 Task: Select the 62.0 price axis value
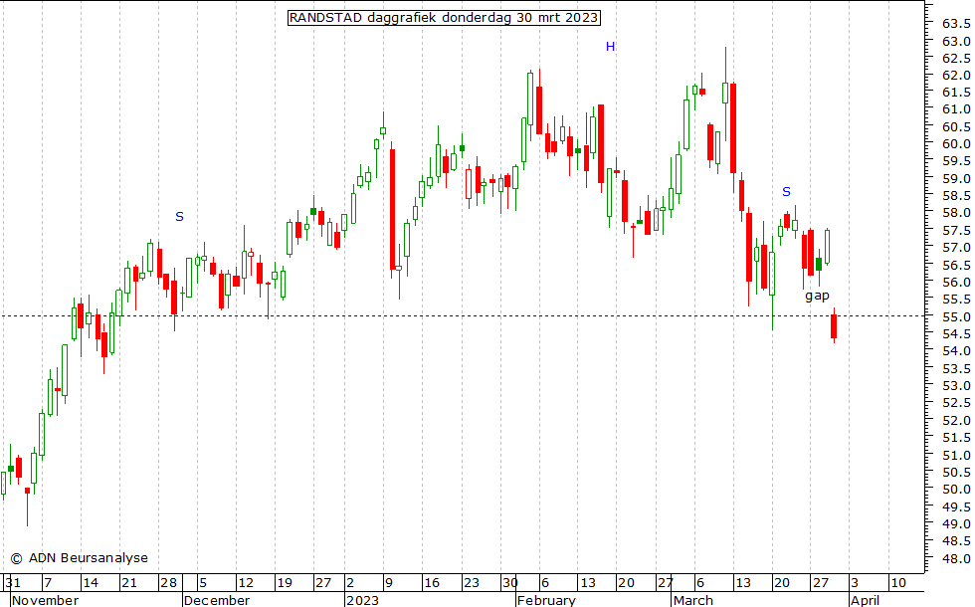pos(956,76)
